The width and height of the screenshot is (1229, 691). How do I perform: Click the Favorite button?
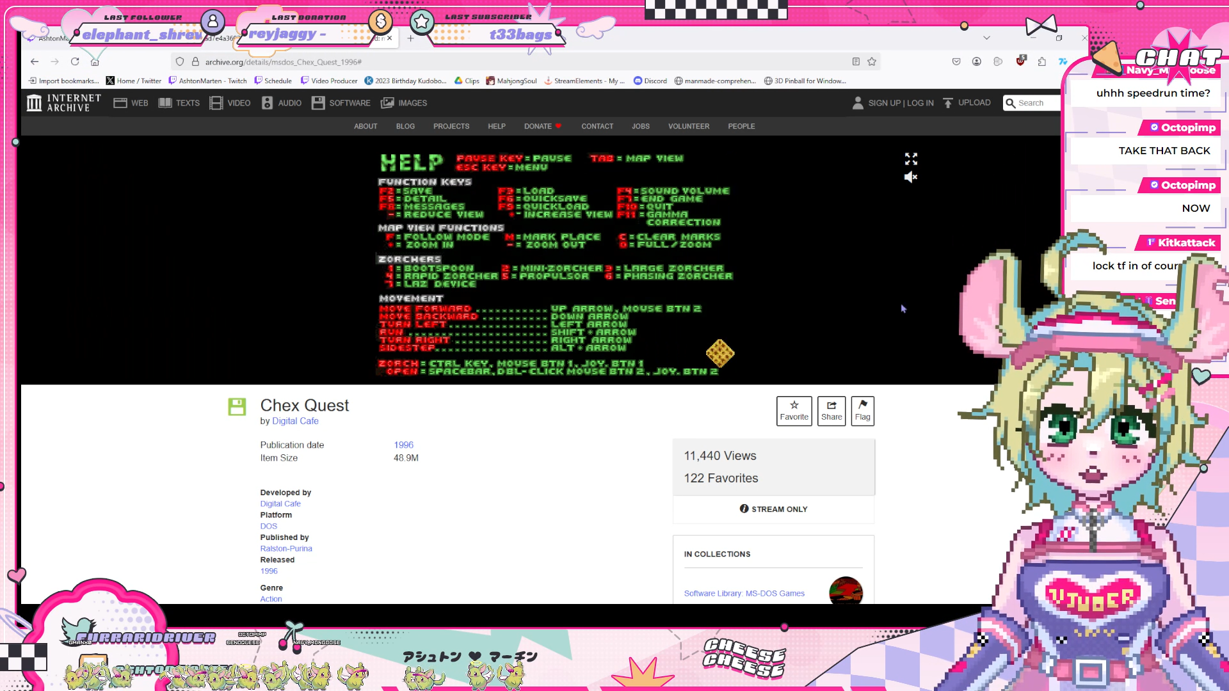[x=794, y=411]
